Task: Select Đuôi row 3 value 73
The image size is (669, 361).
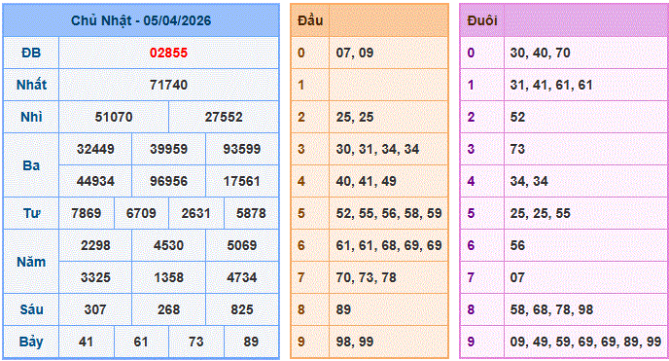Action: 517,149
